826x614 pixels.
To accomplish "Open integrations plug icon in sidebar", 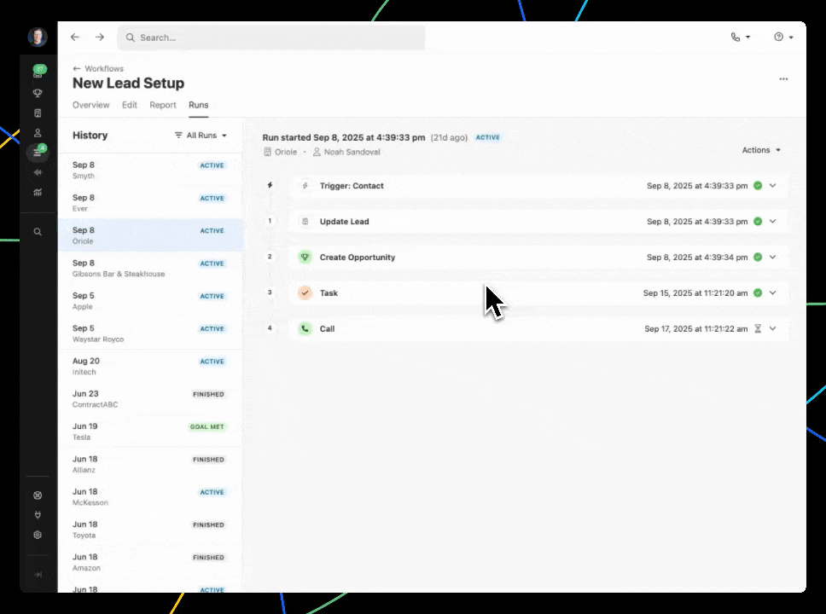I will (38, 515).
